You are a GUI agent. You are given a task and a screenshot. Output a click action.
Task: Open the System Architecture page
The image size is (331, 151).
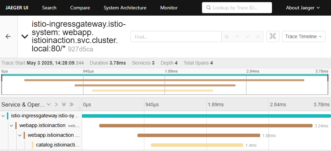125,8
